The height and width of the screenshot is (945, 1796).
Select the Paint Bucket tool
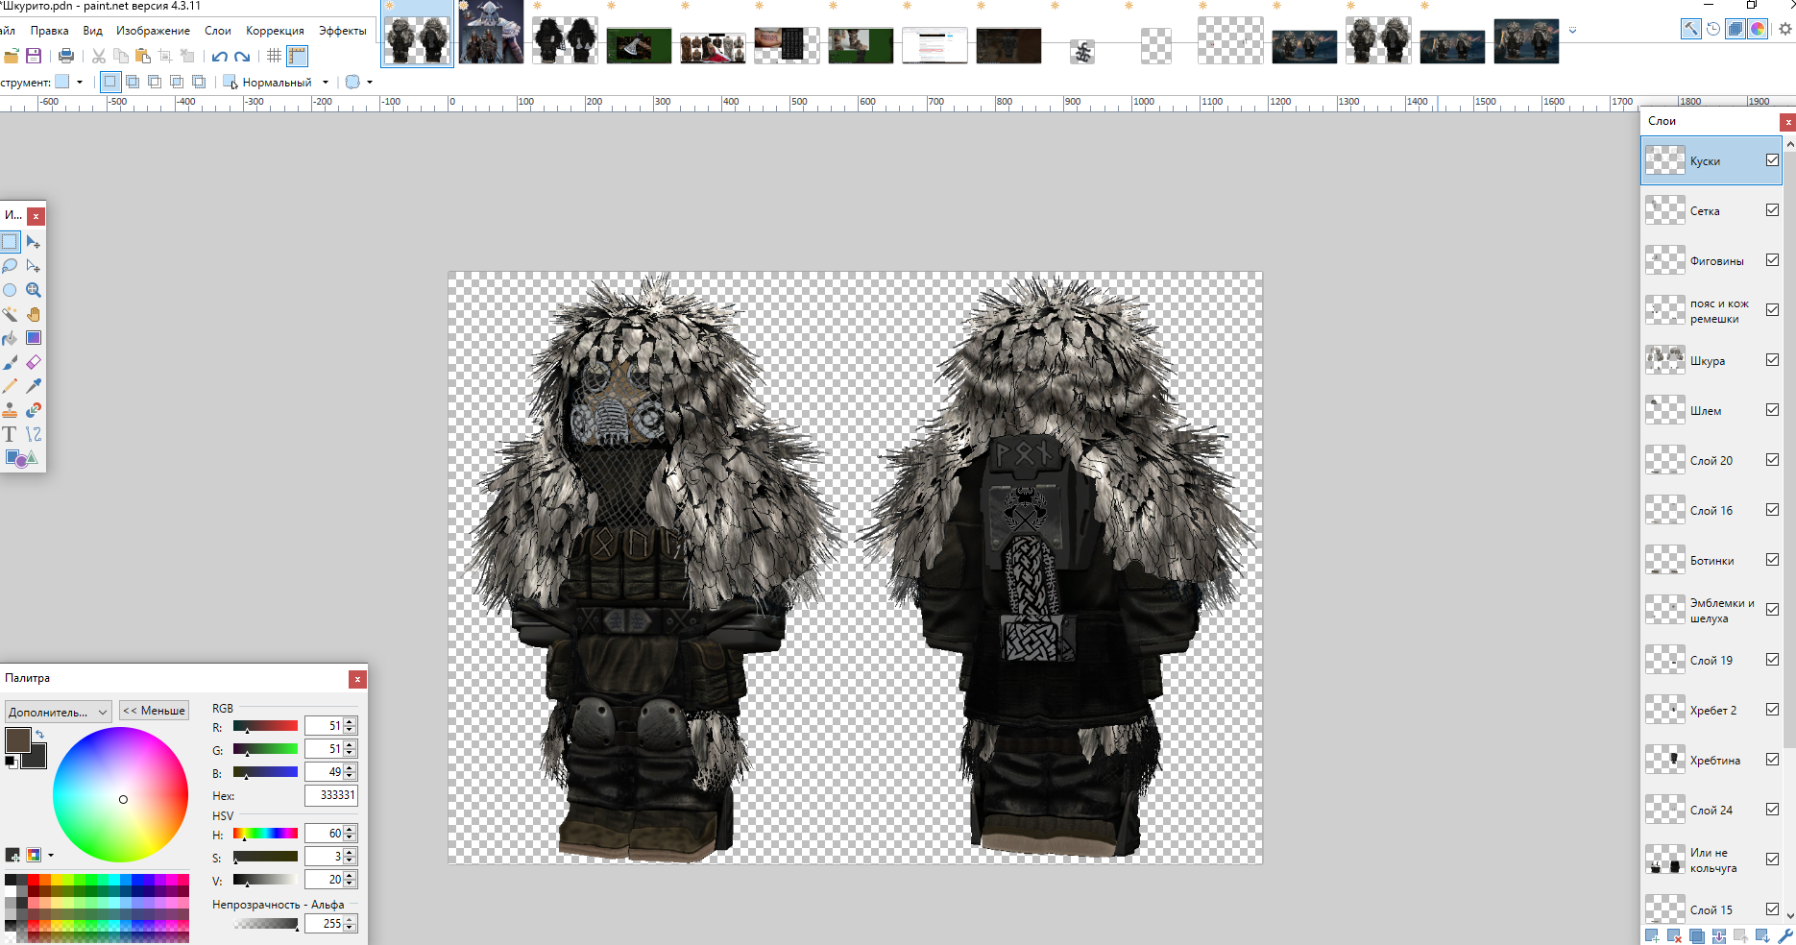(10, 338)
